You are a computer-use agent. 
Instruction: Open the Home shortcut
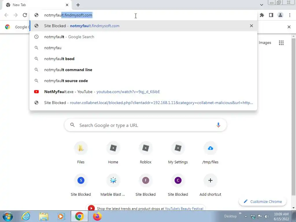click(113, 153)
